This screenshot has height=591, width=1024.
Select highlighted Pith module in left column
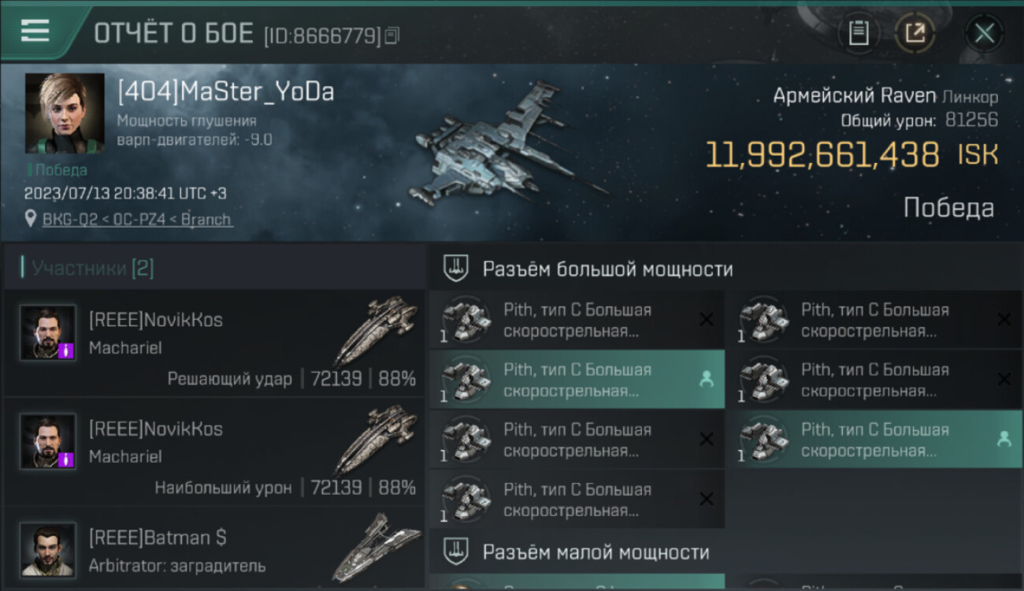577,380
